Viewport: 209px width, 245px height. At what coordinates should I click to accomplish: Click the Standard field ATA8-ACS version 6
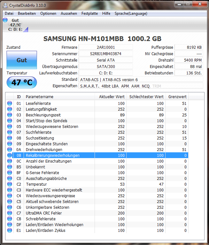pyautogui.click(x=141, y=80)
